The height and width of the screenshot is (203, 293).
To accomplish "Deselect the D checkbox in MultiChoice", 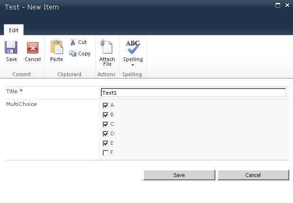I will (106, 134).
